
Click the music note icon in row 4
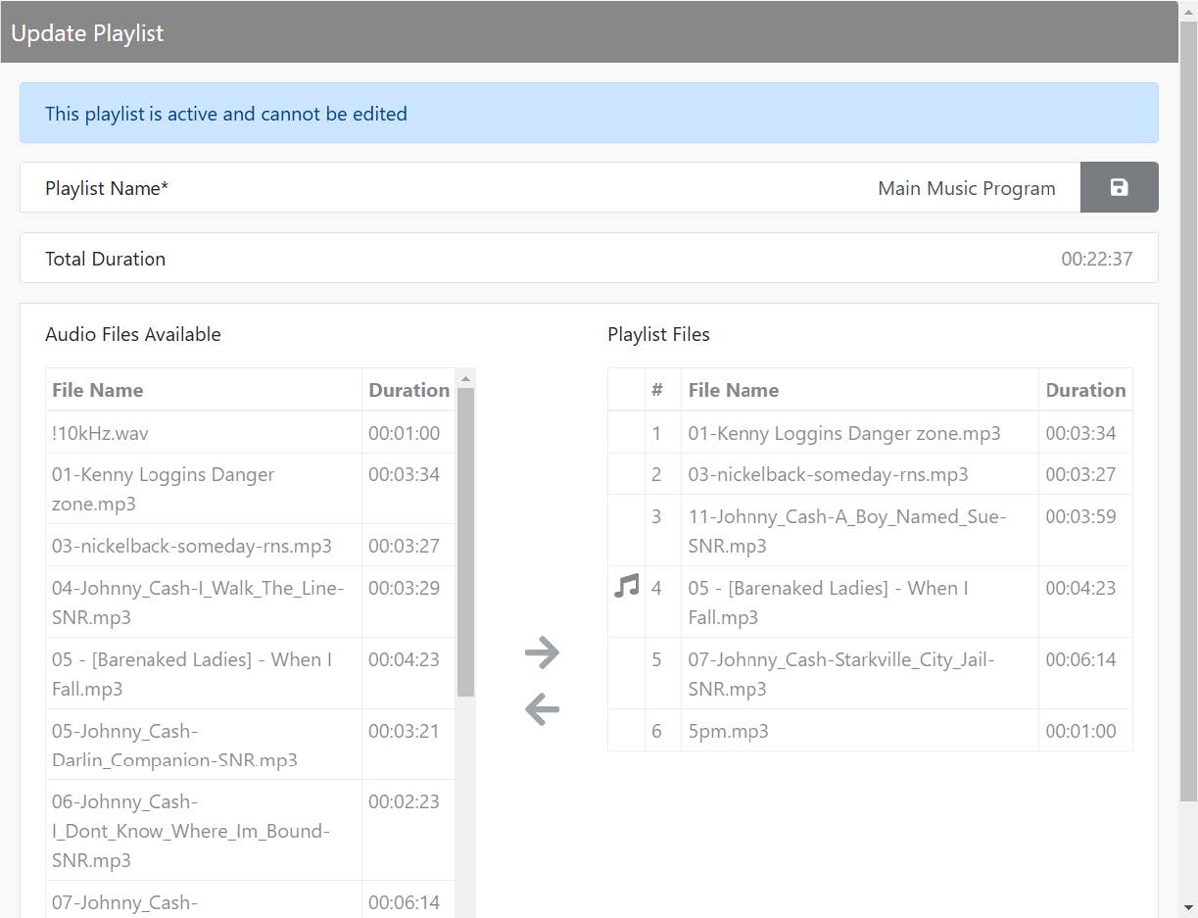pos(626,587)
